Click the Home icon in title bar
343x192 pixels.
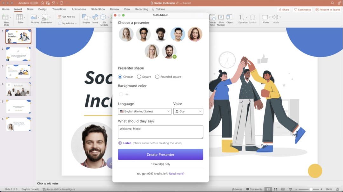click(x=42, y=3)
